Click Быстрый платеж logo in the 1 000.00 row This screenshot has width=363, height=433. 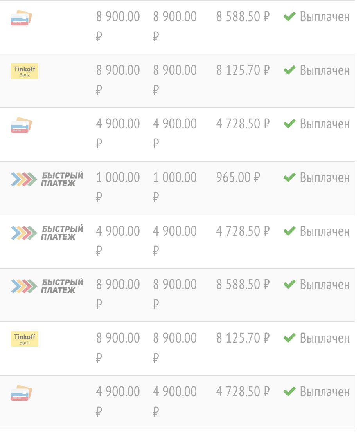pyautogui.click(x=47, y=179)
